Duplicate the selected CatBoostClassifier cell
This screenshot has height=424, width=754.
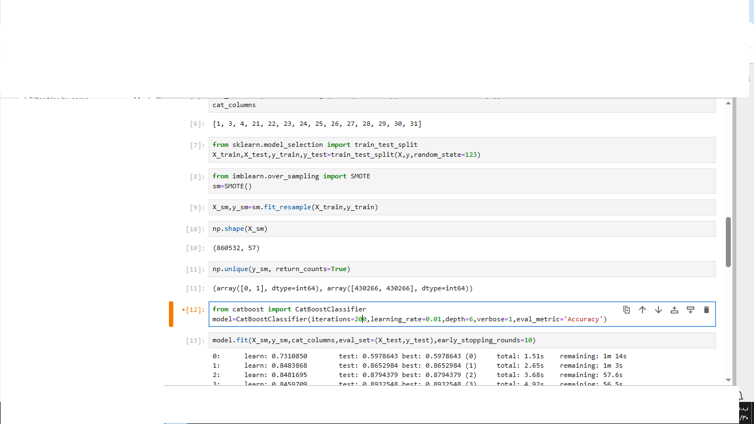626,310
